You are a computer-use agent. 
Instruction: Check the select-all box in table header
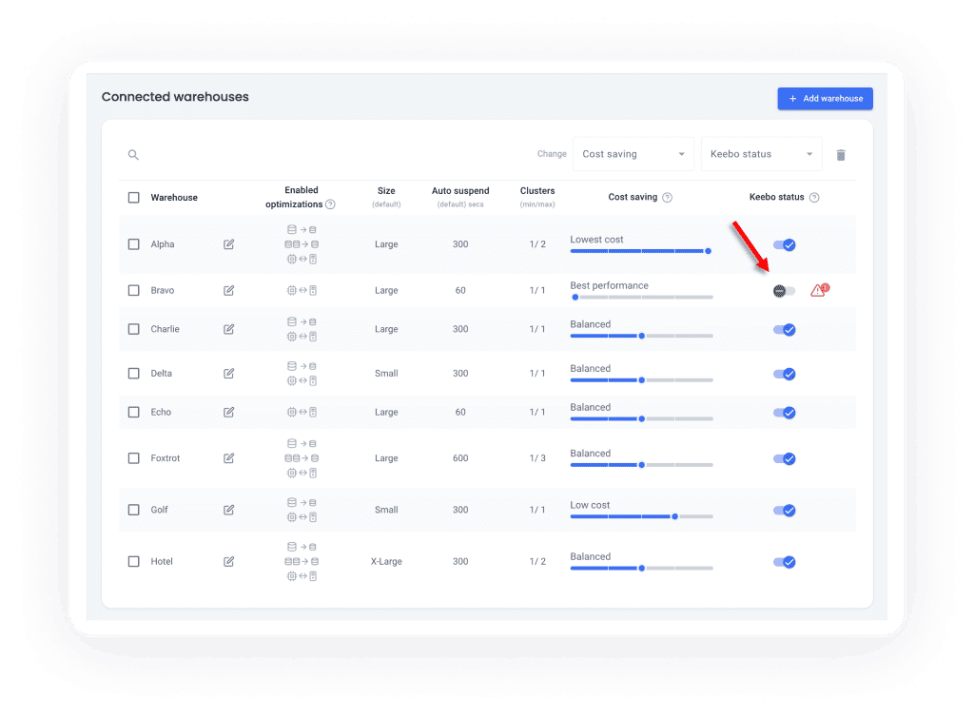tap(134, 198)
